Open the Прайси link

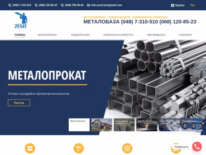(179, 5)
